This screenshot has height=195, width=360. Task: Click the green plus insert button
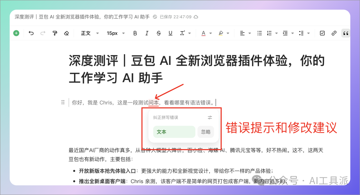tap(16, 33)
